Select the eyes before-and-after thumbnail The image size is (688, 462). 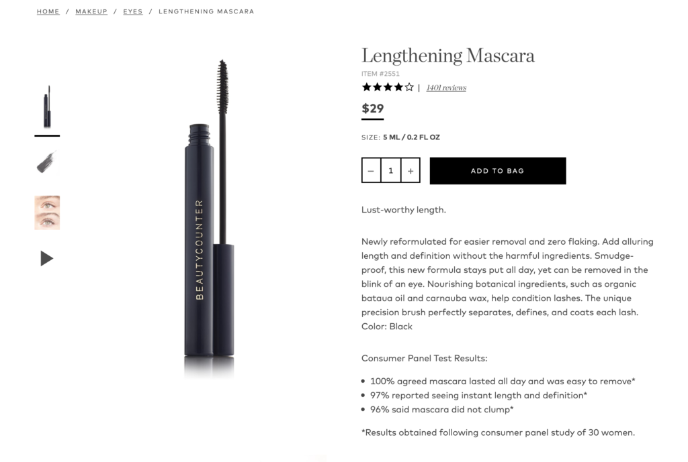point(47,213)
